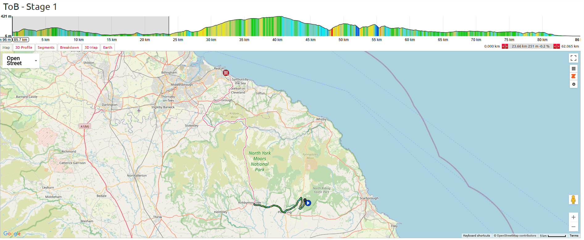Screen dimensions: 584x240
Task: Click the Filey label on the map
Action: (x=394, y=226)
